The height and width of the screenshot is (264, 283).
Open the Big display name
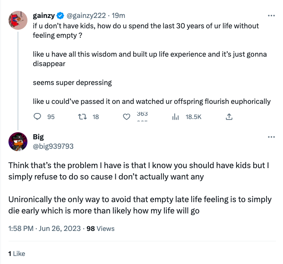click(38, 137)
